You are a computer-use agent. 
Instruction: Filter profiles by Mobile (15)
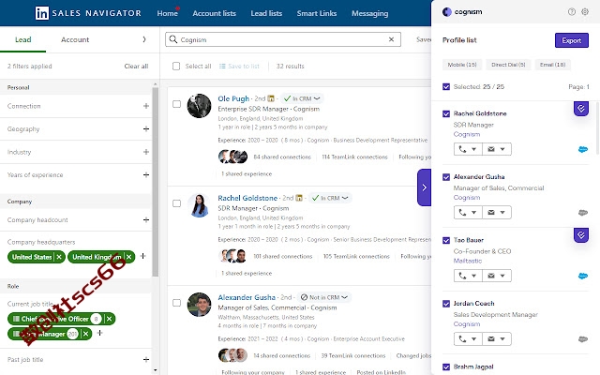462,65
